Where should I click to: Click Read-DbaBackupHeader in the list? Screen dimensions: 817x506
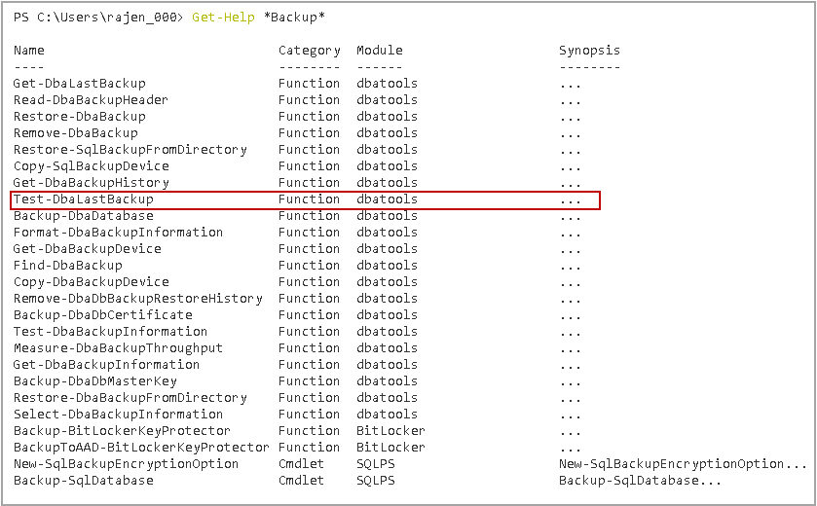[91, 100]
